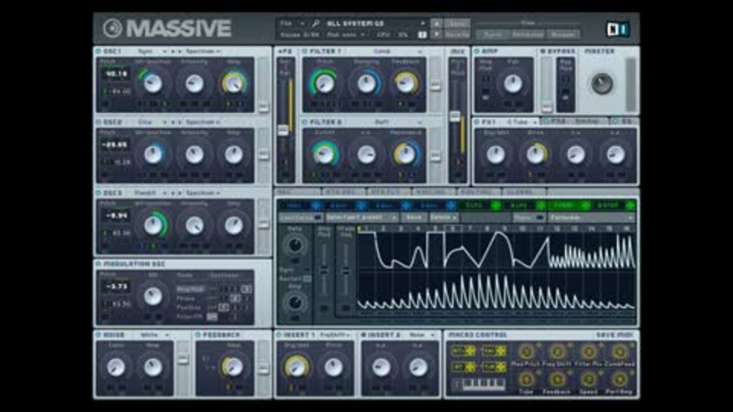This screenshot has height=412, width=733.
Task: Click the Massive logo
Action: (167, 28)
